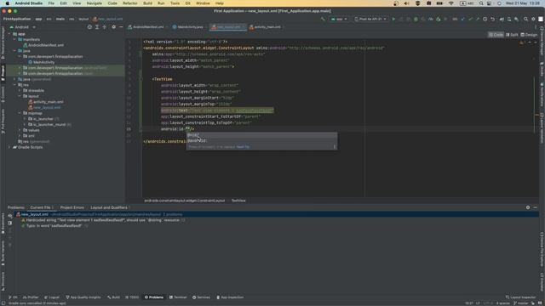545x306 pixels.
Task: Open Layout Inspector in status bar
Action: (x=520, y=297)
